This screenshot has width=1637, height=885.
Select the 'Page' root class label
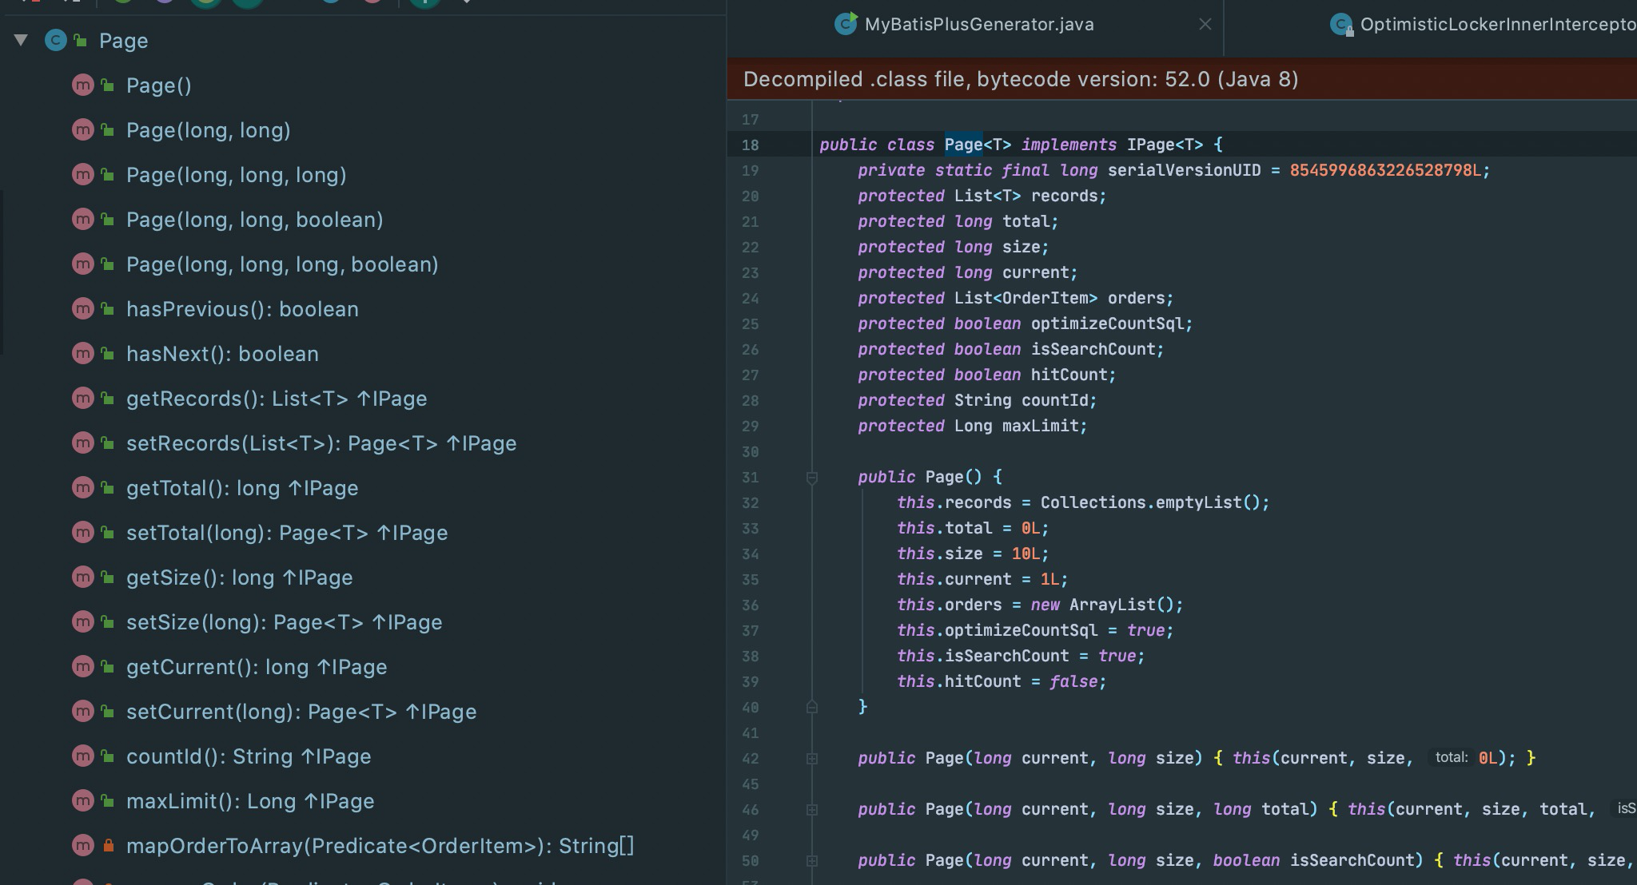point(124,41)
